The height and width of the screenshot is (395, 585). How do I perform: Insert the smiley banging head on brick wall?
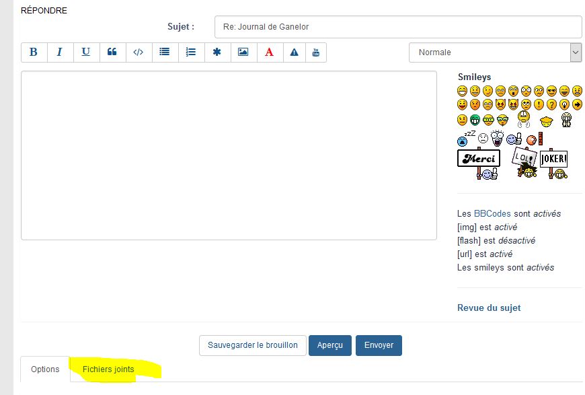pyautogui.click(x=535, y=139)
